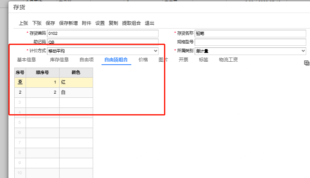Screen dimensions: 310x178
Task: Switch to the 图片 tab
Action: (x=163, y=60)
